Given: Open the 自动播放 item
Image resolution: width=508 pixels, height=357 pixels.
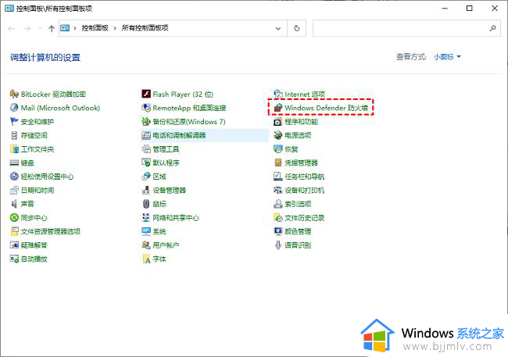Looking at the screenshot, I should coord(34,259).
